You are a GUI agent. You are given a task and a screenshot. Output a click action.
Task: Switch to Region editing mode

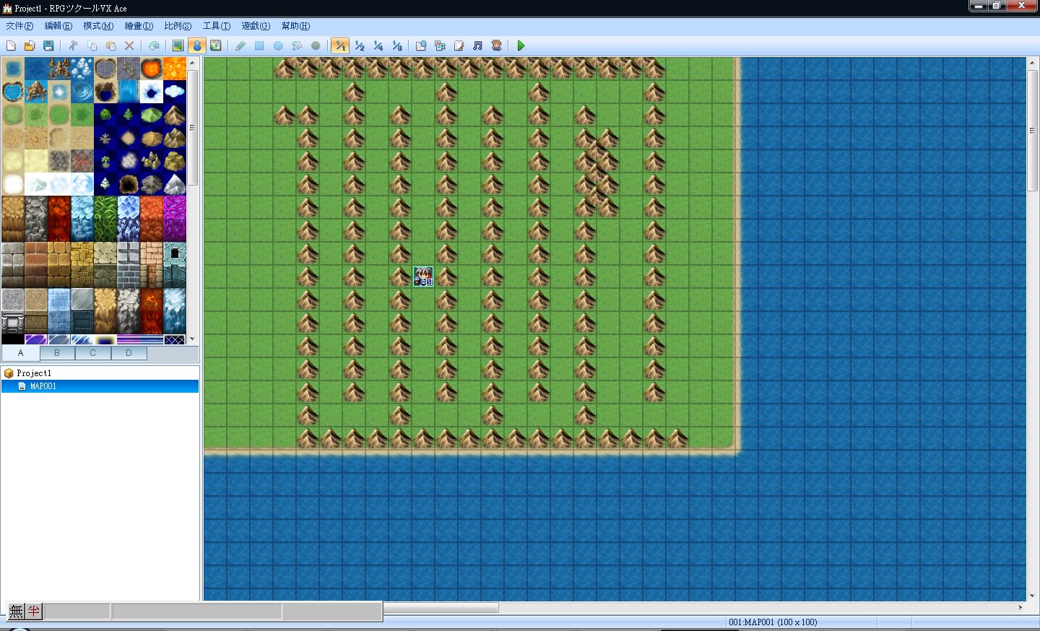click(x=215, y=45)
